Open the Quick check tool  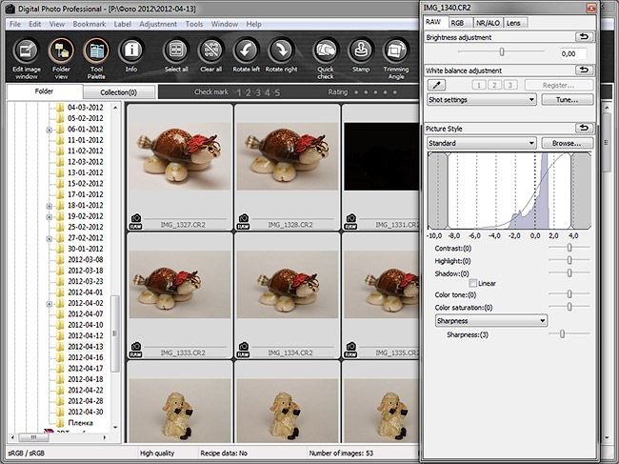tap(326, 58)
